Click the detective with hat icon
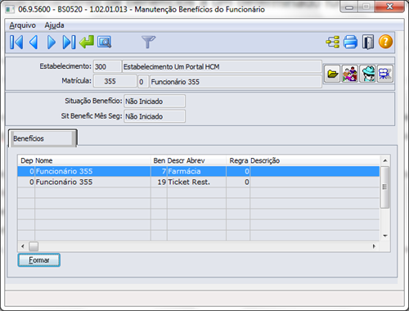 coord(367,74)
